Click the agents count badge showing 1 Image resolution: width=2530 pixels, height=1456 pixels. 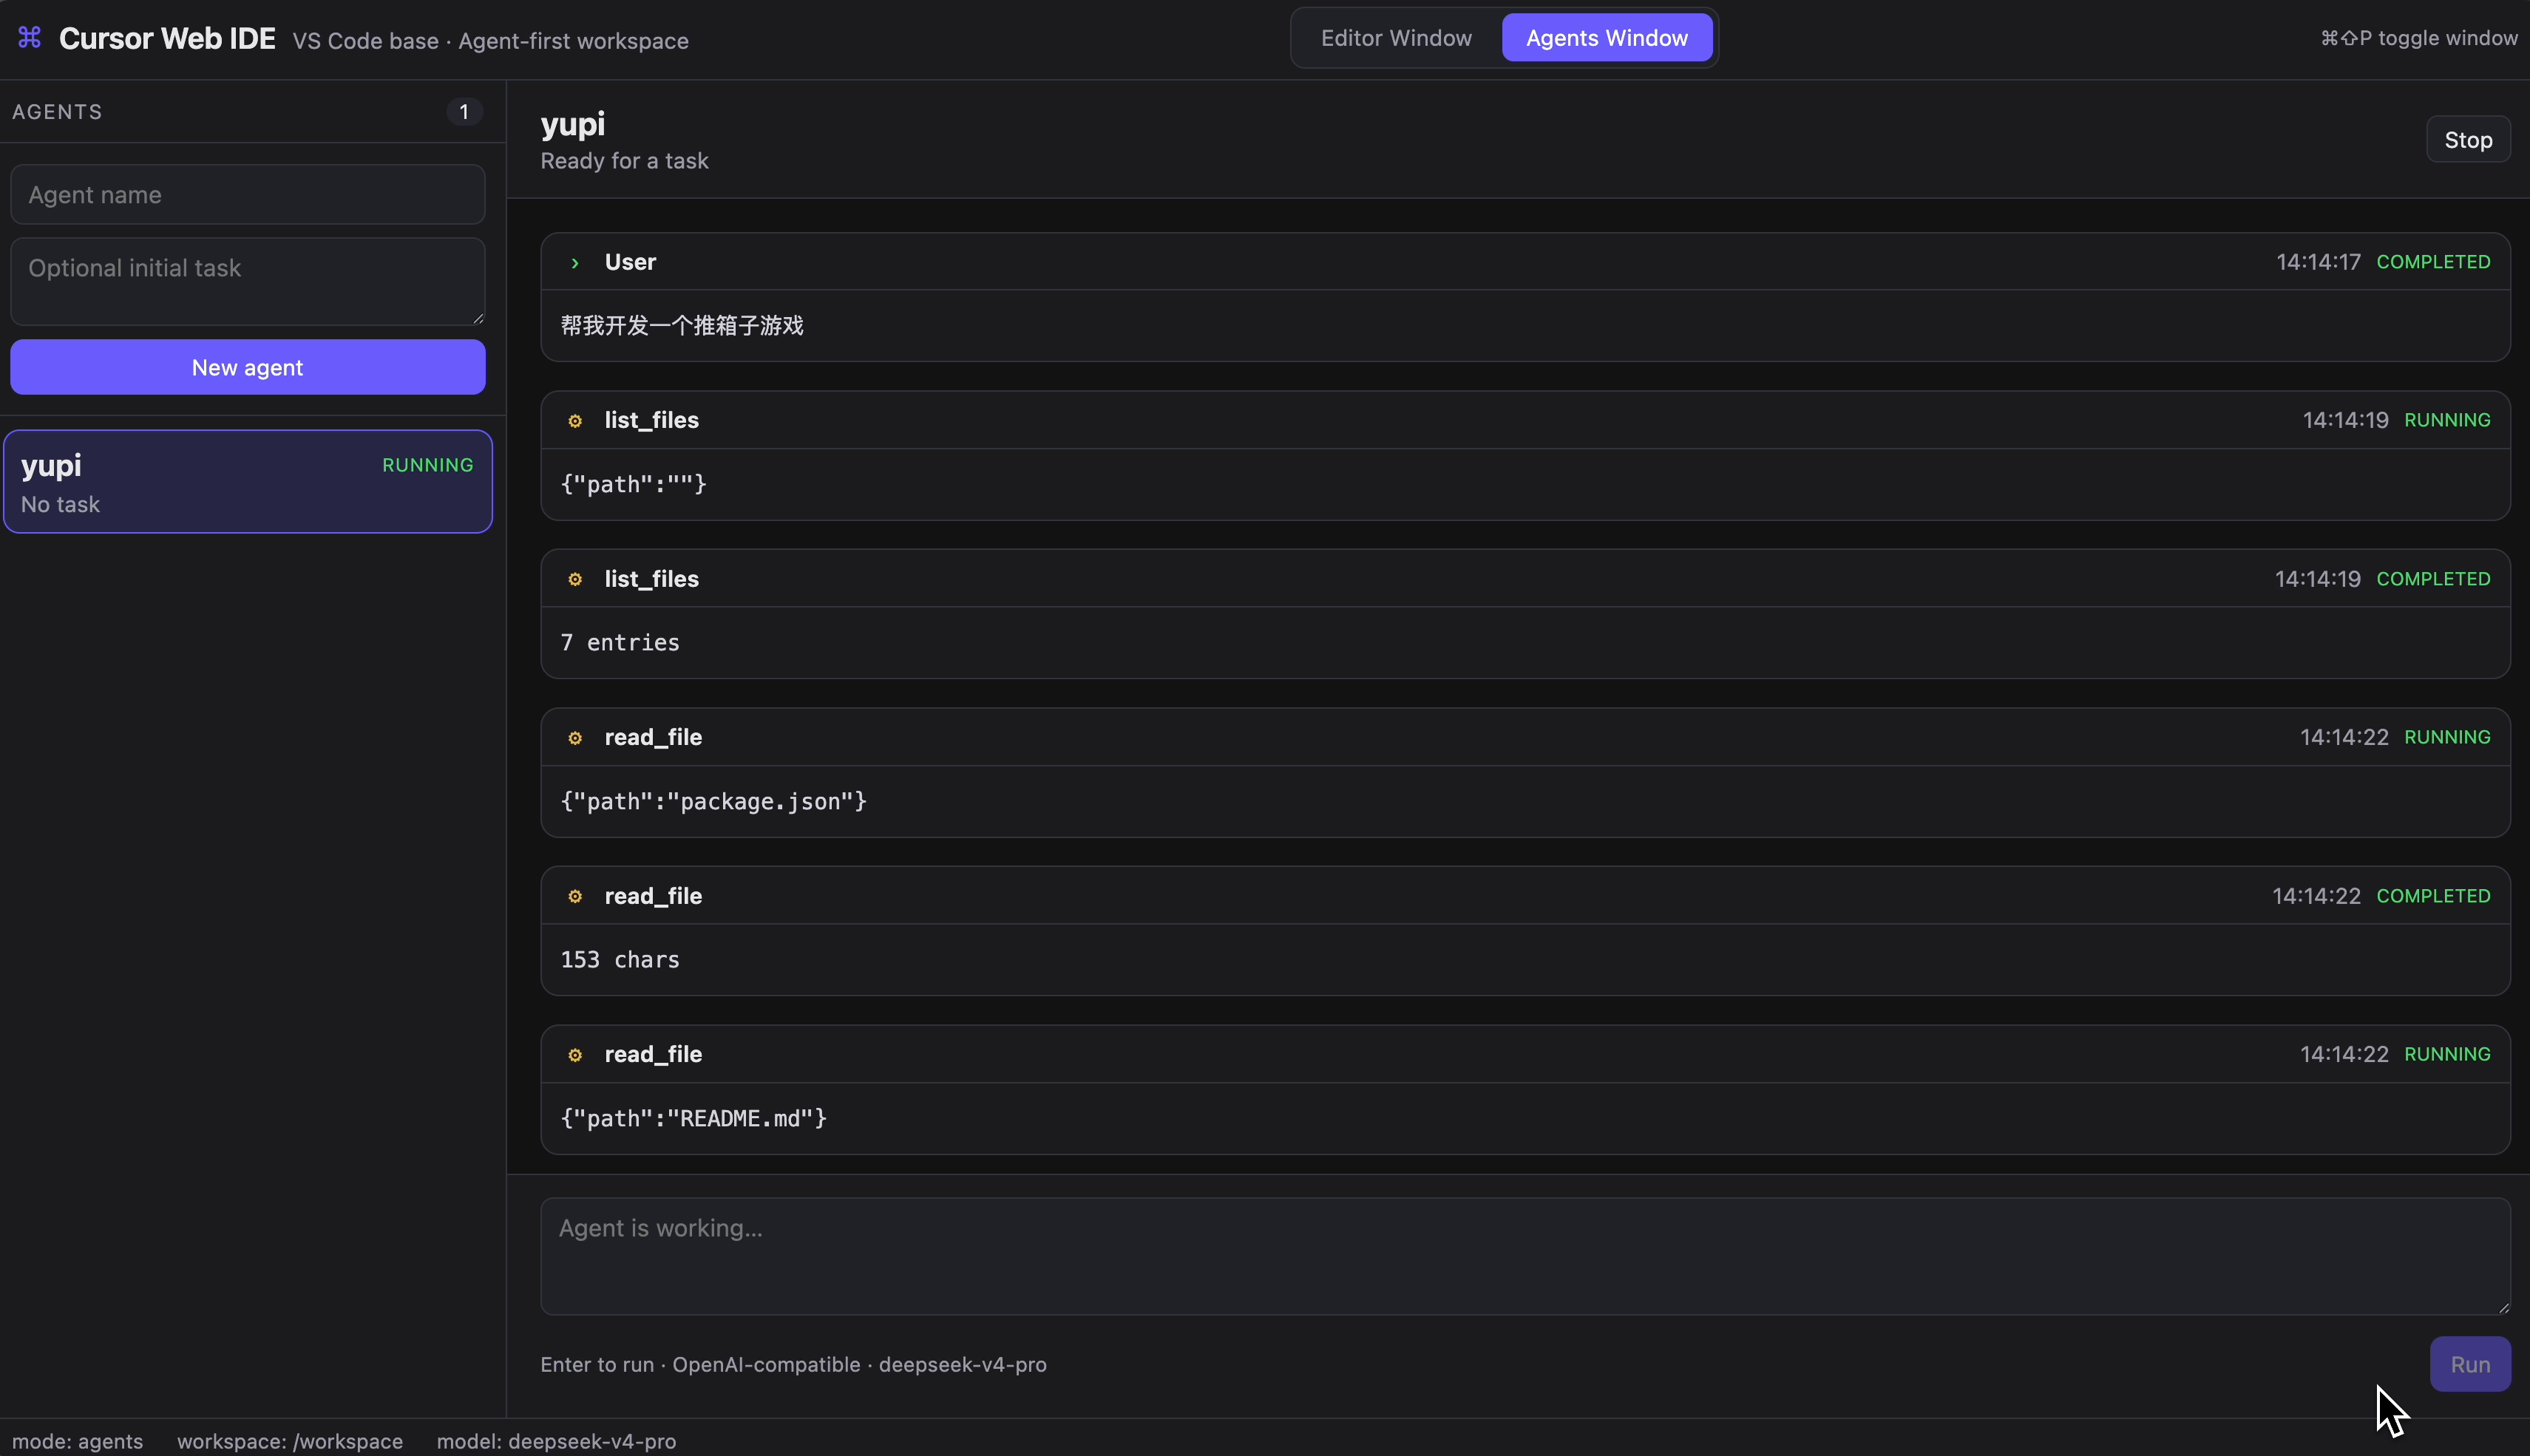click(x=464, y=112)
